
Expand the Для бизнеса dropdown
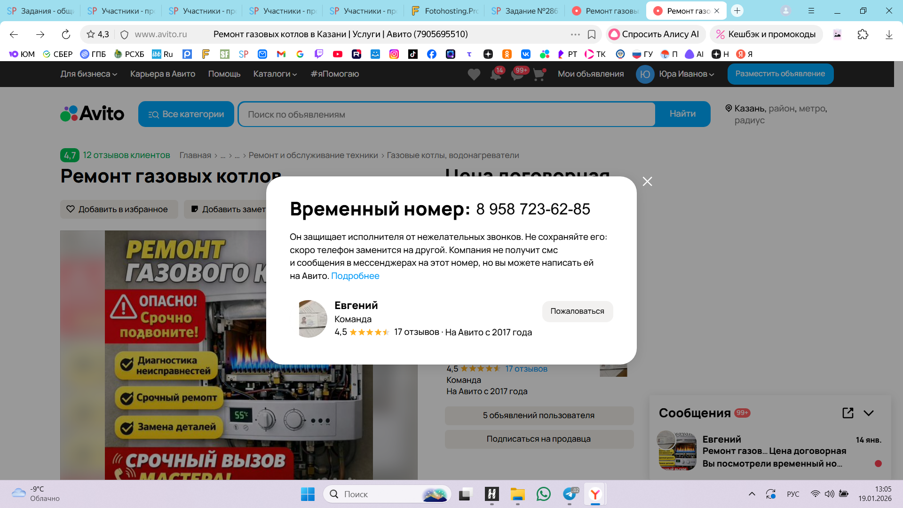coord(88,74)
